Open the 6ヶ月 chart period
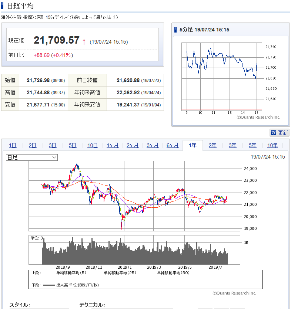 tap(173, 145)
